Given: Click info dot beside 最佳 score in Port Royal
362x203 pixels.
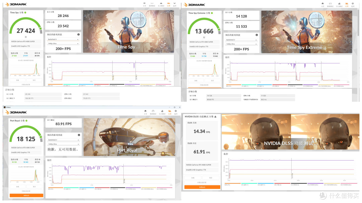Looking at the screenshot, I should (x=39, y=159).
